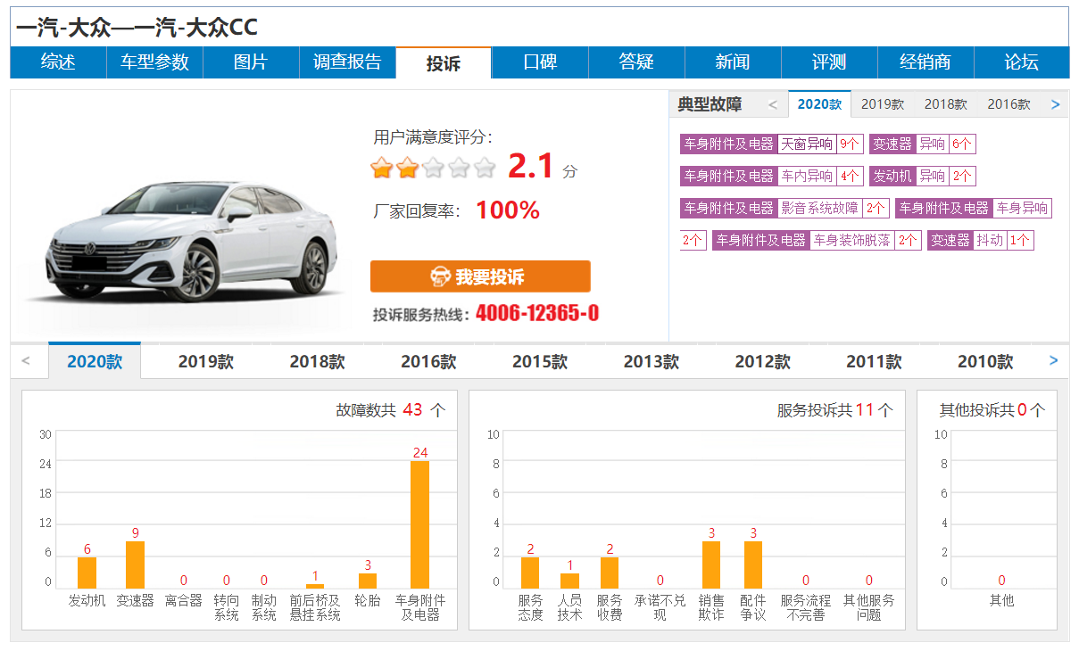Select 2016款 in the chart year tabs
1079x651 pixels.
[428, 362]
